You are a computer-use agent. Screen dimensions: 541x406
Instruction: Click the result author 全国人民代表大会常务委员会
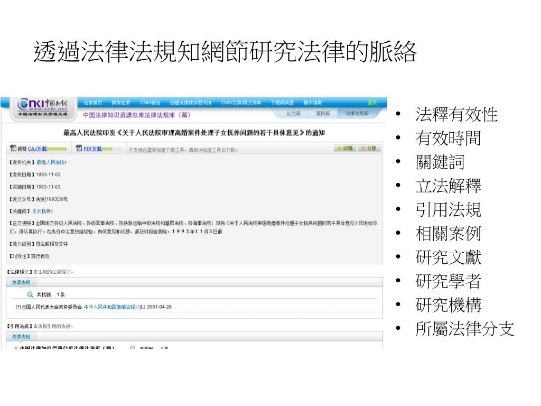click(52, 307)
